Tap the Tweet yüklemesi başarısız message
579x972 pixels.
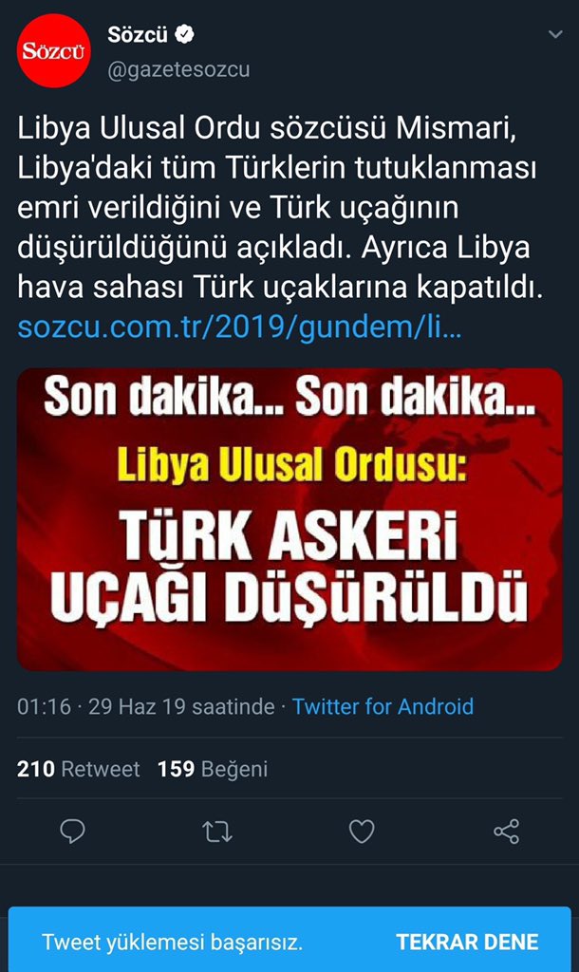click(172, 943)
